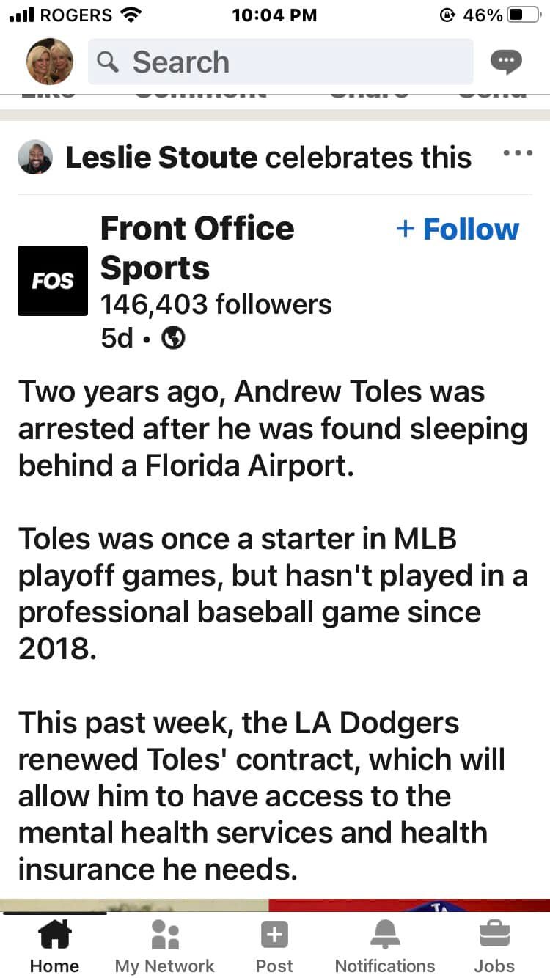Open the Front Office Sports page title
The width and height of the screenshot is (550, 978).
(197, 249)
